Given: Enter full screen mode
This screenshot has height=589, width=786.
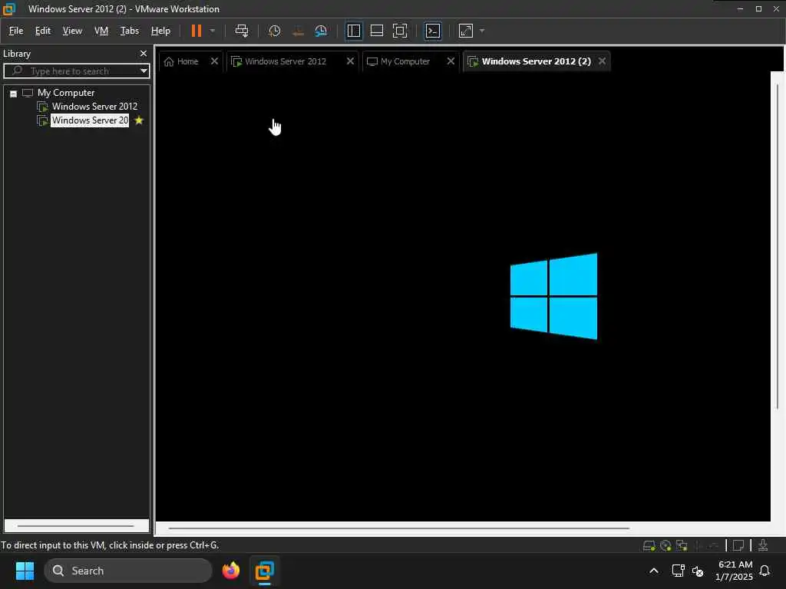Looking at the screenshot, I should [x=399, y=31].
